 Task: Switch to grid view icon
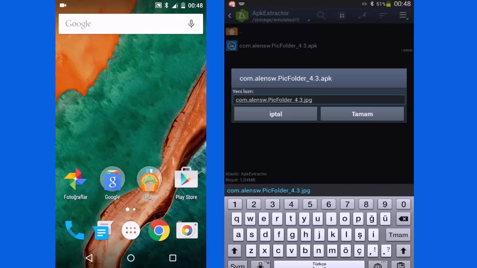[342, 16]
